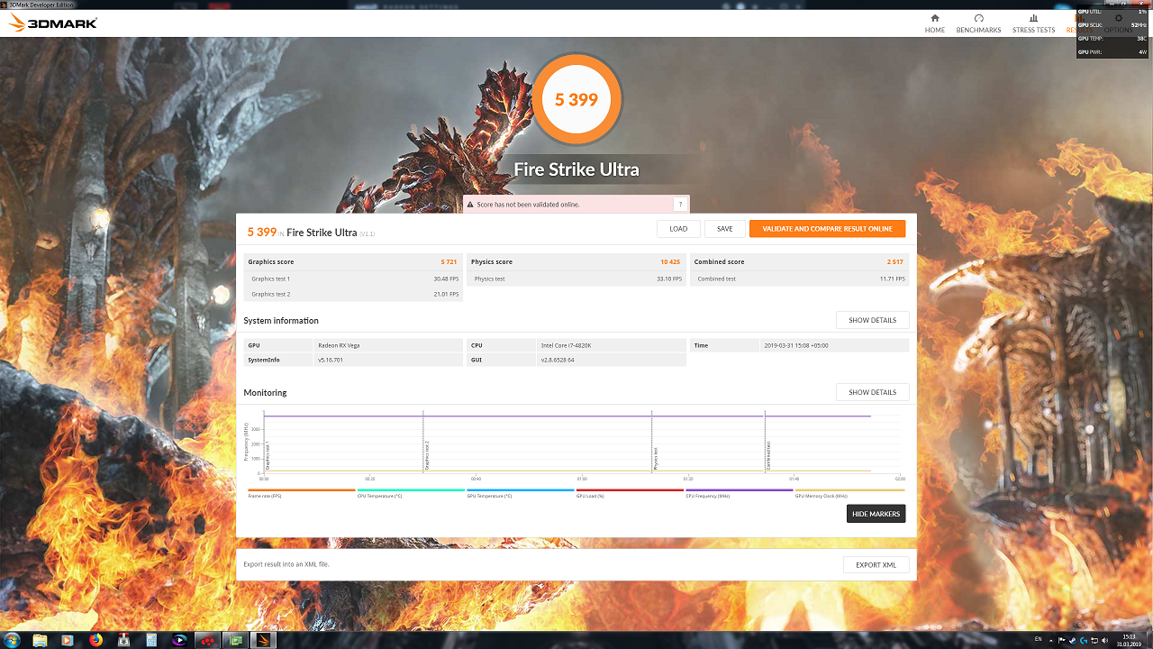Select the Graphics score value 5 721
Viewport: 1153px width, 649px height.
pos(449,262)
